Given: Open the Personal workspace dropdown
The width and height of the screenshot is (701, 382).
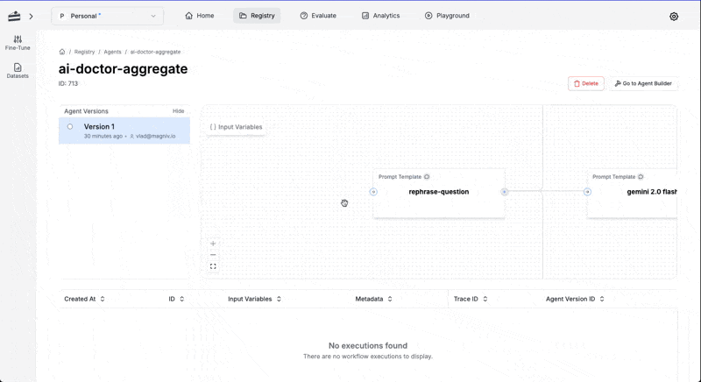Looking at the screenshot, I should pos(107,16).
